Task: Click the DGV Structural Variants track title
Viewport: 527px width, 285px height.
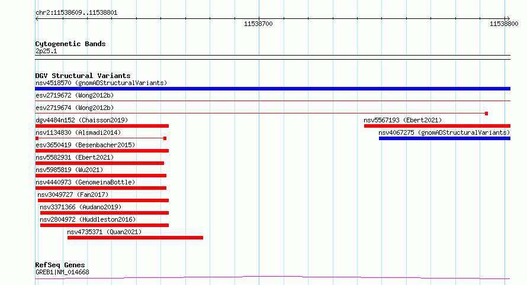Action: point(83,76)
